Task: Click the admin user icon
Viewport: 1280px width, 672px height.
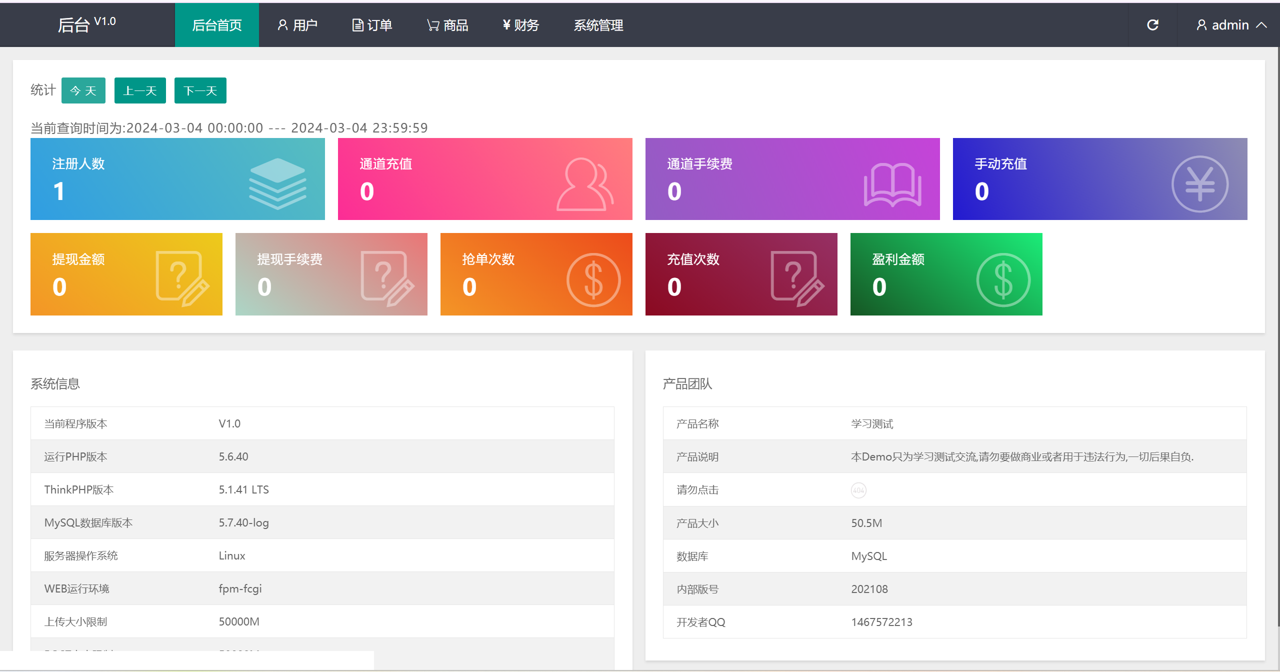Action: [1201, 24]
